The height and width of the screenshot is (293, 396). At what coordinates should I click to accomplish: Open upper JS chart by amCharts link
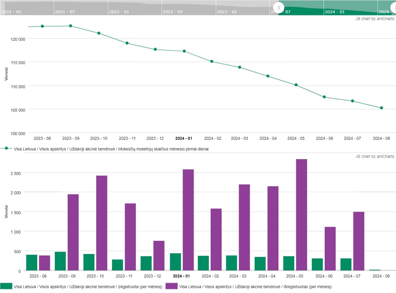(x=375, y=19)
